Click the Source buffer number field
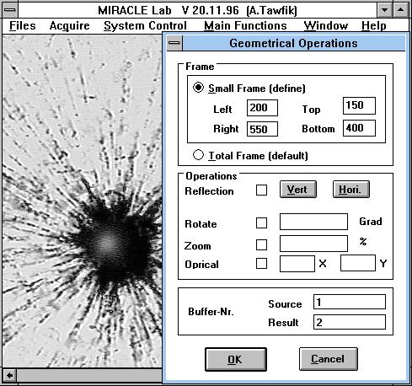 click(350, 302)
